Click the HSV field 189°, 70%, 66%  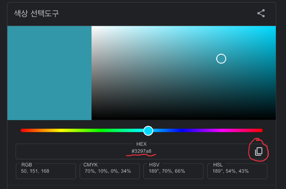click(174, 171)
